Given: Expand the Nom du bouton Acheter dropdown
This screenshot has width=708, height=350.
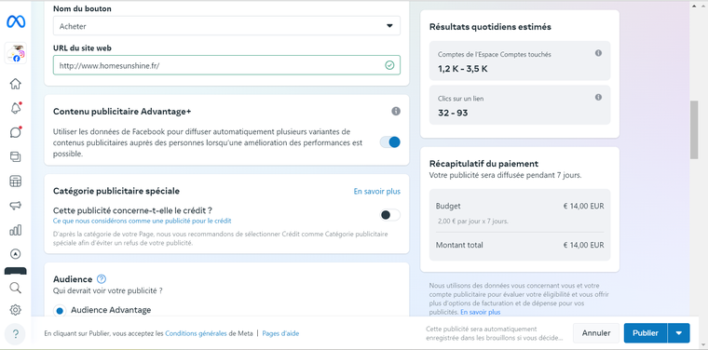Looking at the screenshot, I should (x=226, y=26).
